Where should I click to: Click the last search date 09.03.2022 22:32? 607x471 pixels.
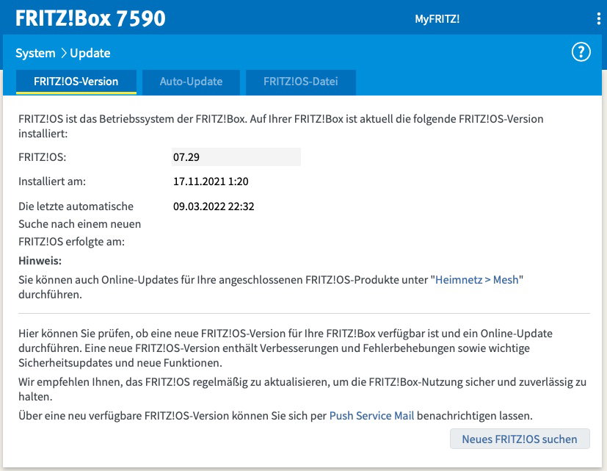point(214,206)
